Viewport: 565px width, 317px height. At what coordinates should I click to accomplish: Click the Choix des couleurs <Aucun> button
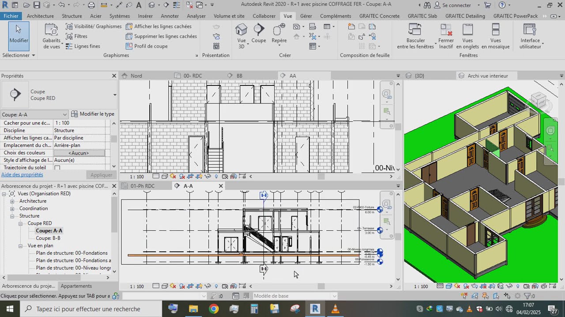79,153
